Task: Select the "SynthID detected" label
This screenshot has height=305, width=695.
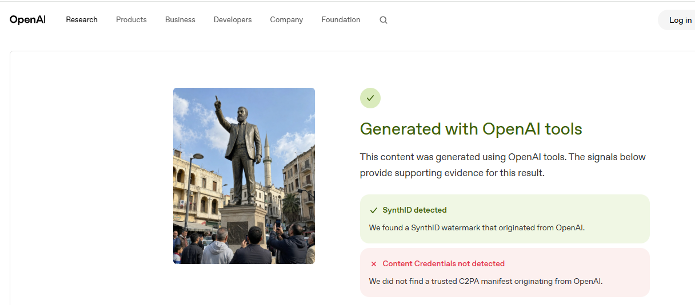Action: click(x=414, y=210)
